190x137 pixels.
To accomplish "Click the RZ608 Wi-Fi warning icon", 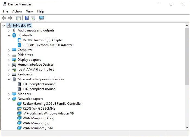I will point(19,109).
